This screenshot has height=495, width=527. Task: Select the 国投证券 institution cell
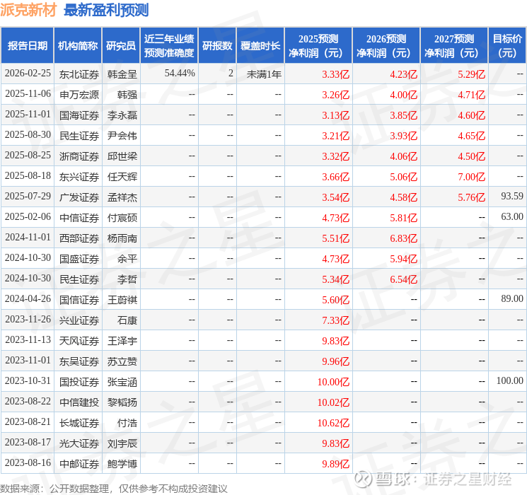79,381
